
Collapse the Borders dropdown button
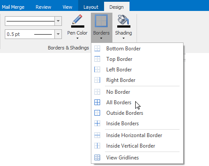click(101, 28)
